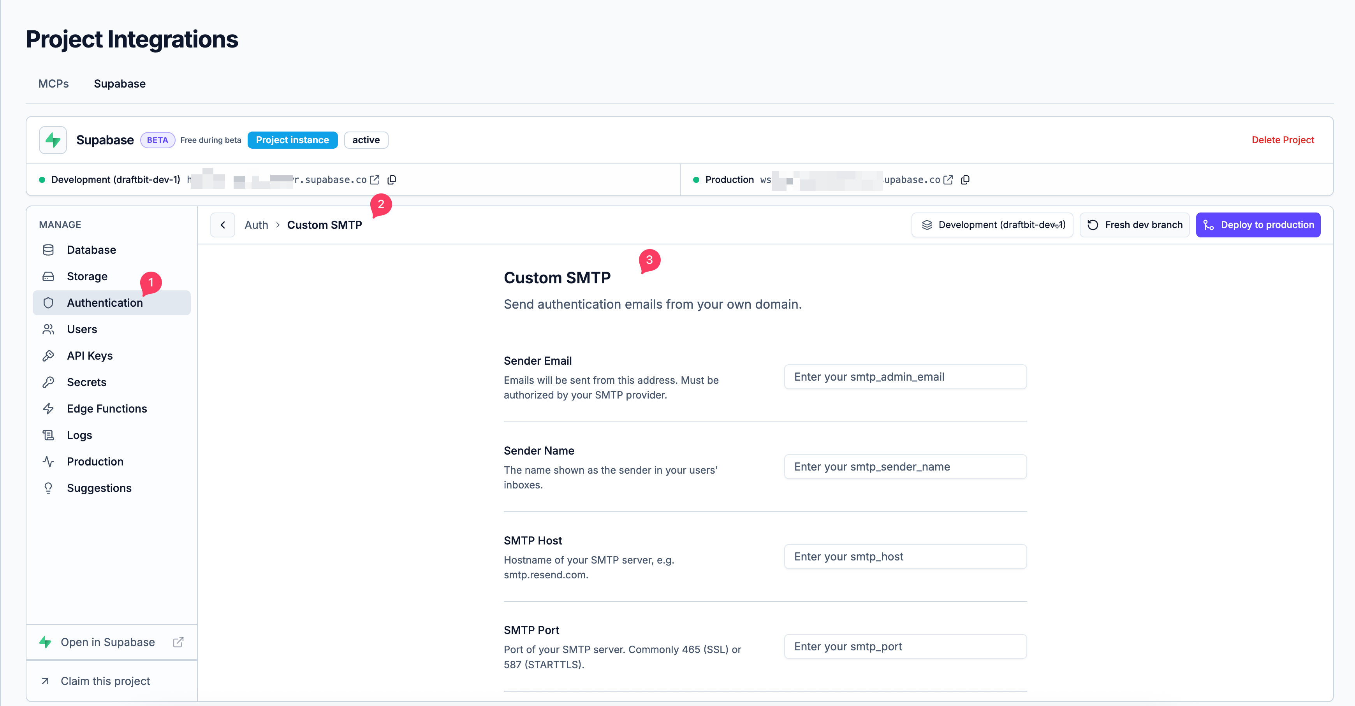This screenshot has height=706, width=1355.
Task: Click the API Keys key icon
Action: (x=48, y=356)
